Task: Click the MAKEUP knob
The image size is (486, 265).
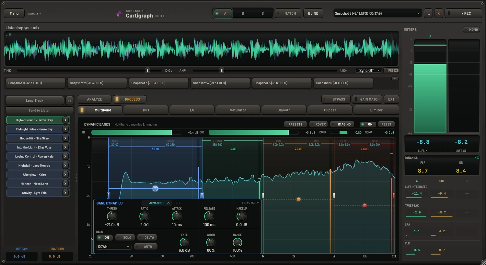Action: [x=241, y=216]
